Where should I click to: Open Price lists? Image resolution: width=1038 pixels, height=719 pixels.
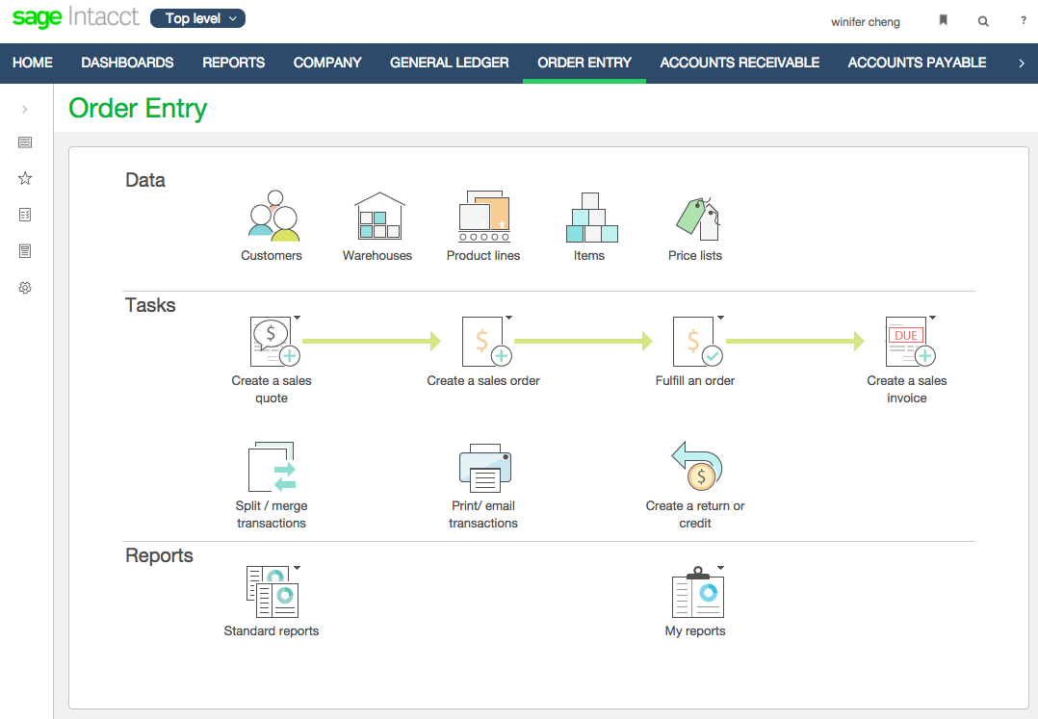(694, 218)
